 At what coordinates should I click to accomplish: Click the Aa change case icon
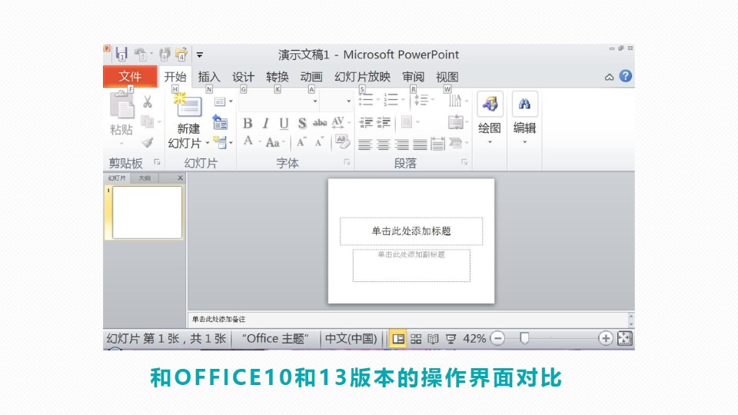[x=272, y=142]
